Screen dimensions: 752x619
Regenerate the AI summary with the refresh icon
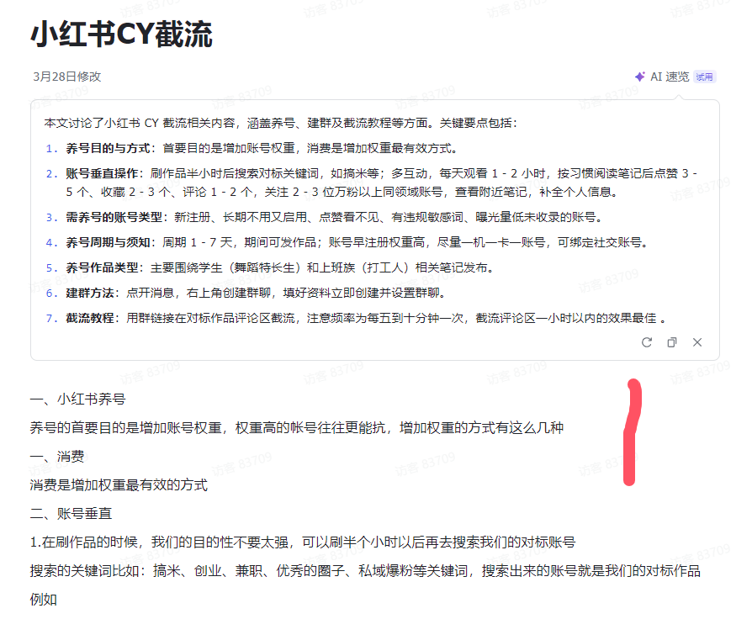coord(647,342)
